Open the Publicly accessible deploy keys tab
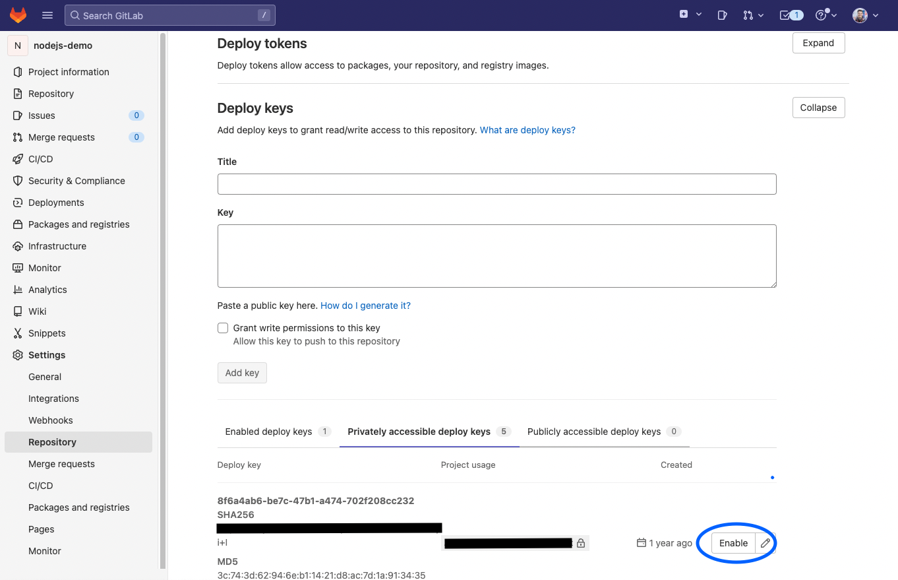This screenshot has width=898, height=580. (x=594, y=431)
